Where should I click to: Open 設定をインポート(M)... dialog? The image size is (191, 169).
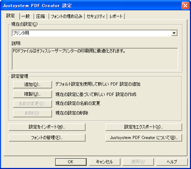[x=47, y=127]
